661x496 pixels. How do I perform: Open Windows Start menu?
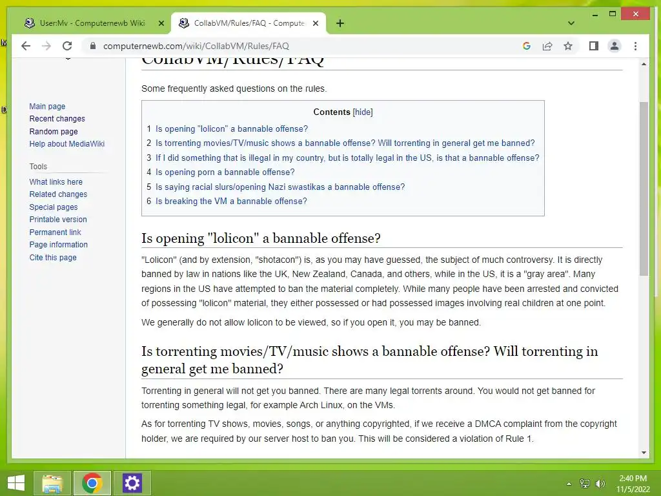point(16,483)
